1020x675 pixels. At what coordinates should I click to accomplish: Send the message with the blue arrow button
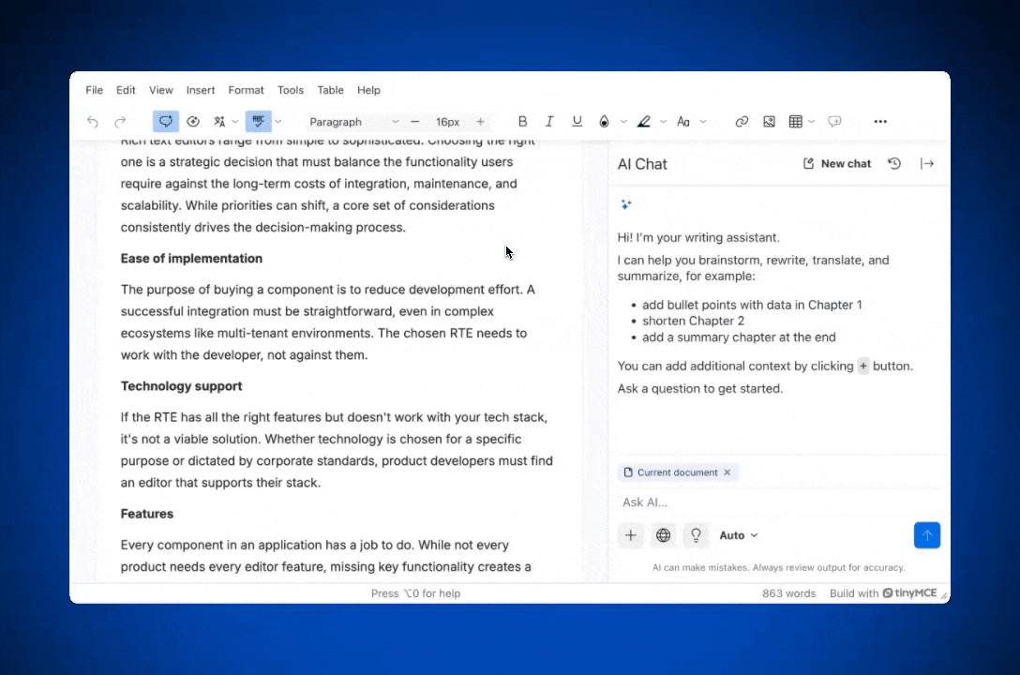tap(927, 536)
